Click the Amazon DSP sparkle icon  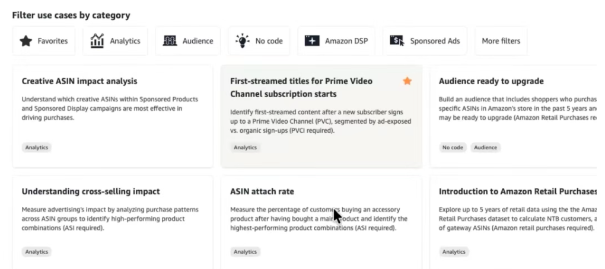(312, 41)
